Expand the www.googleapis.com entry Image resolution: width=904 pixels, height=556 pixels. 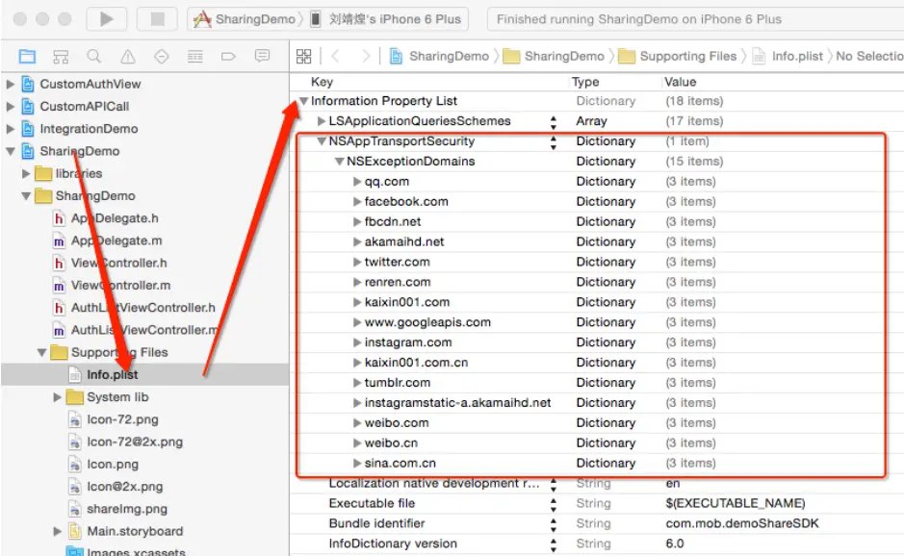tap(357, 322)
